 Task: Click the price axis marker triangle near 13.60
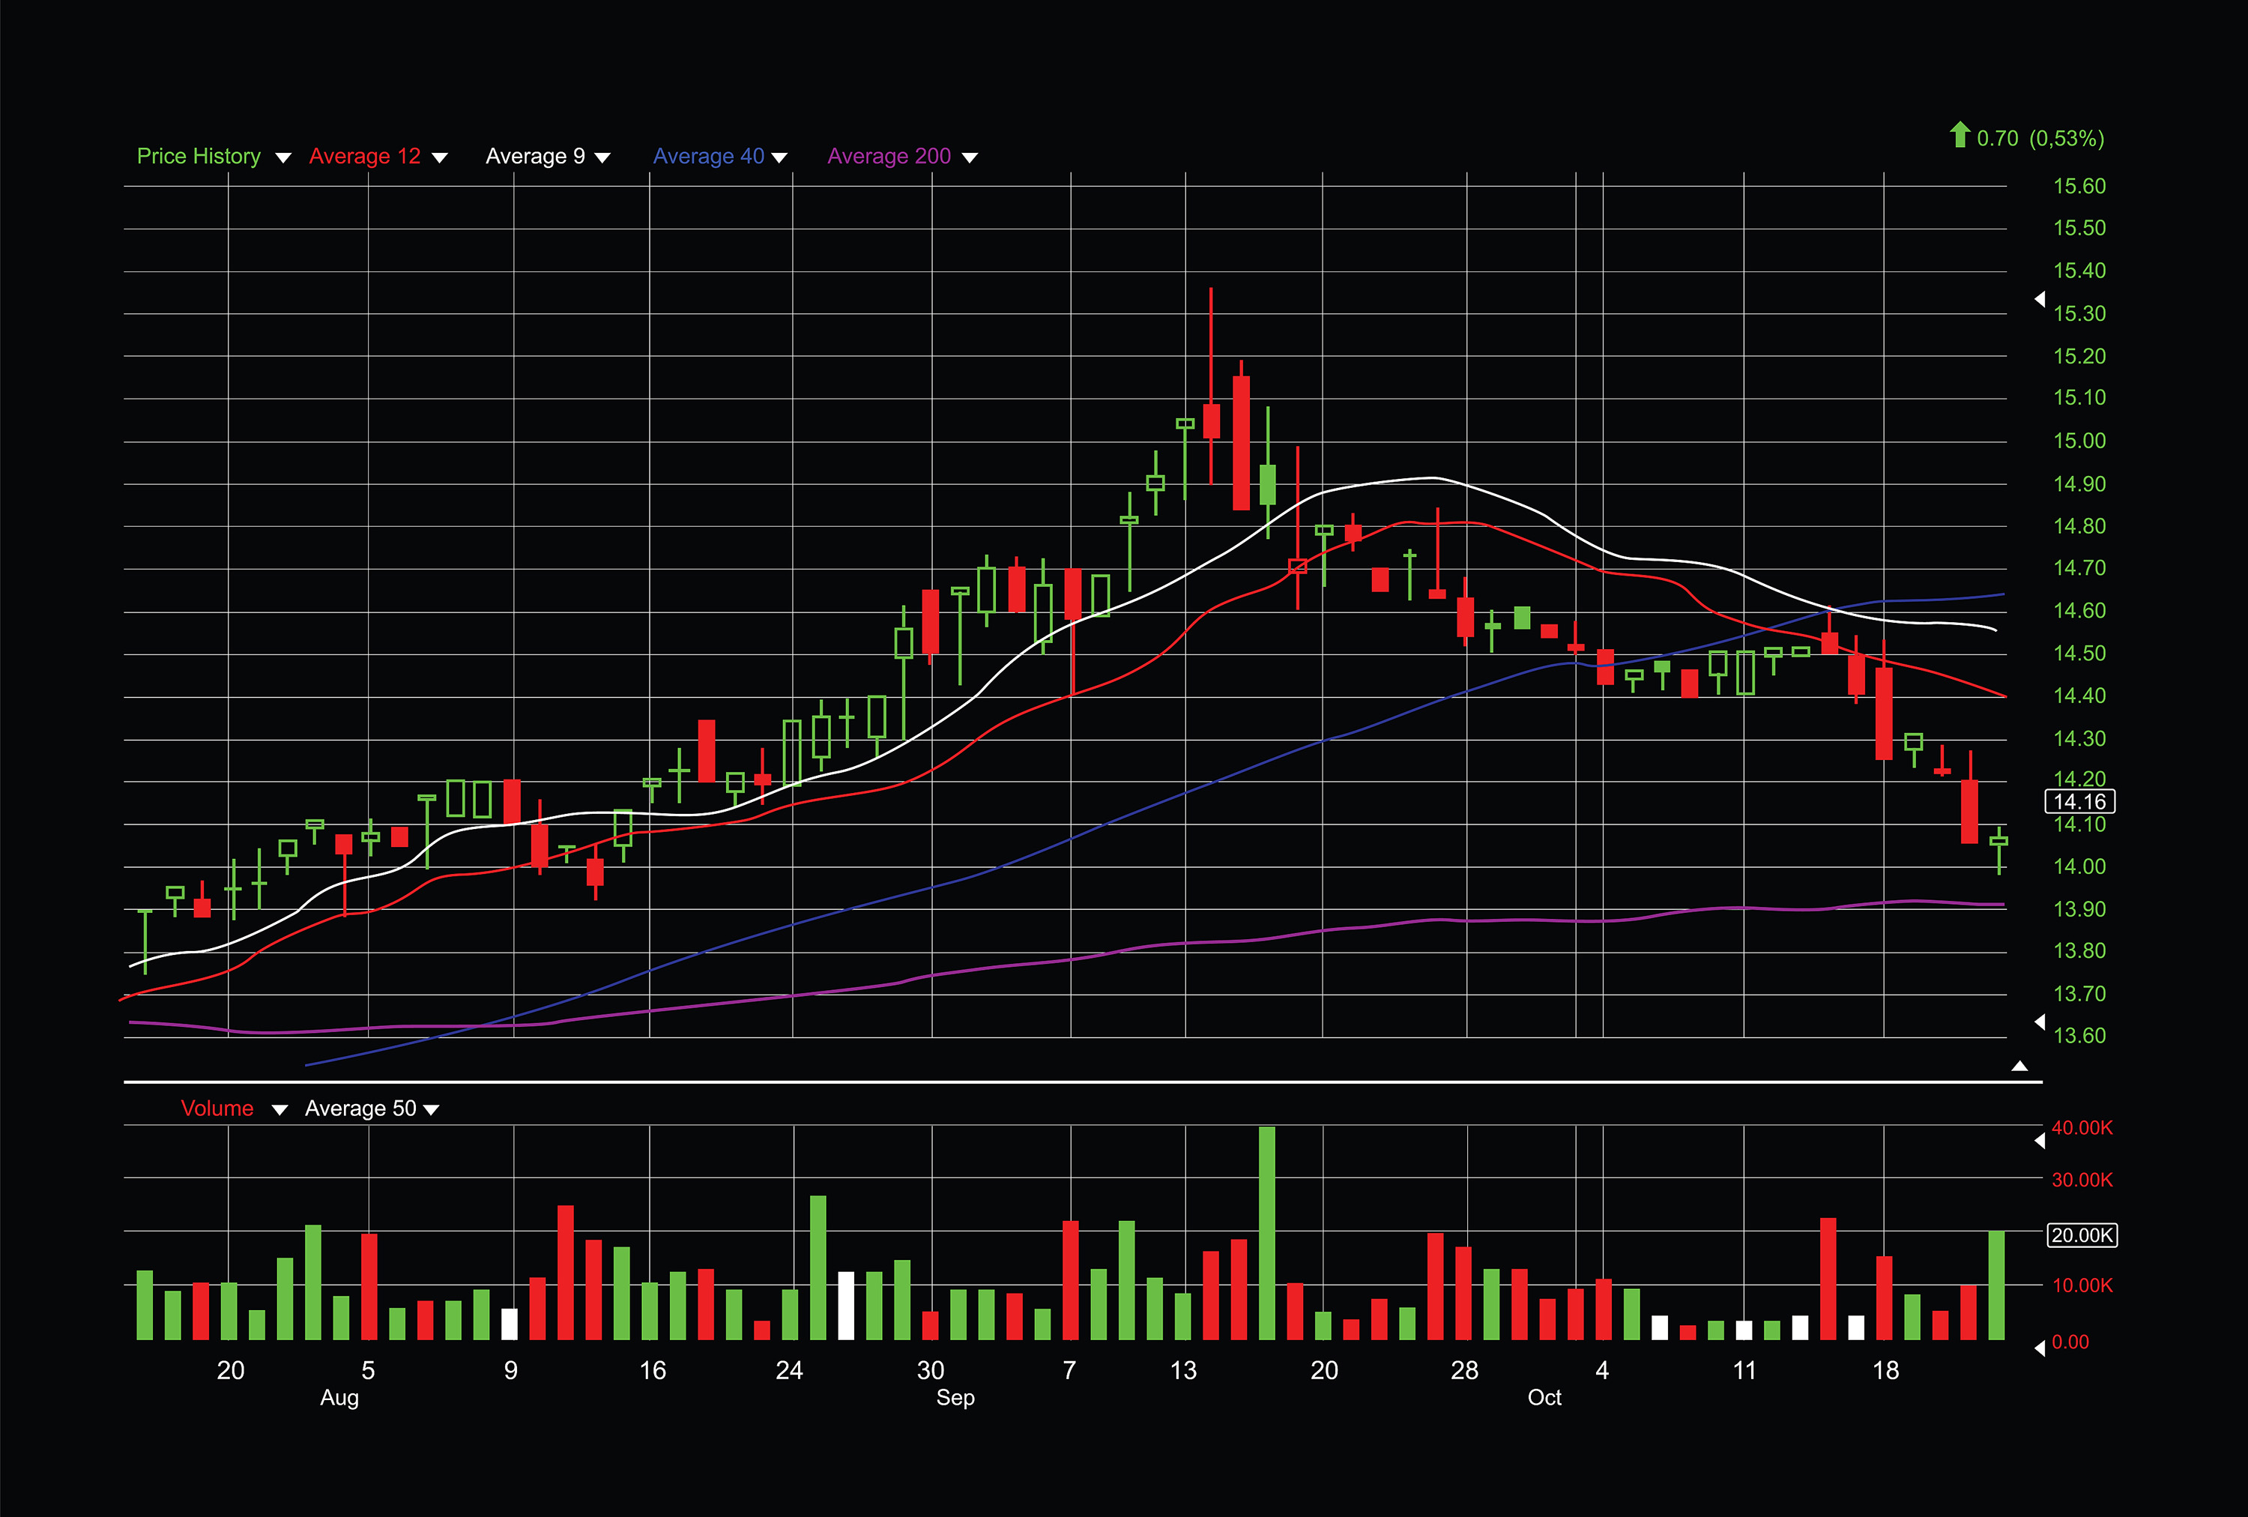tap(2039, 1022)
